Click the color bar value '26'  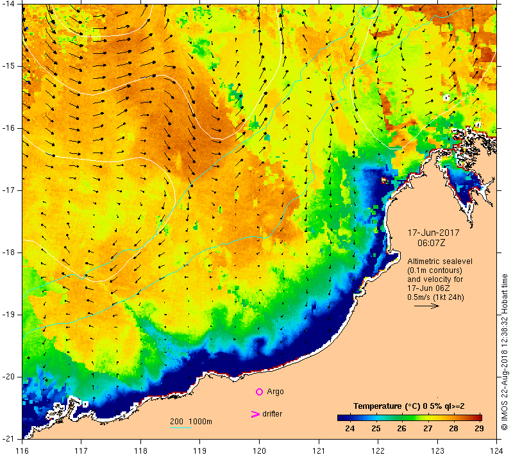point(401,429)
